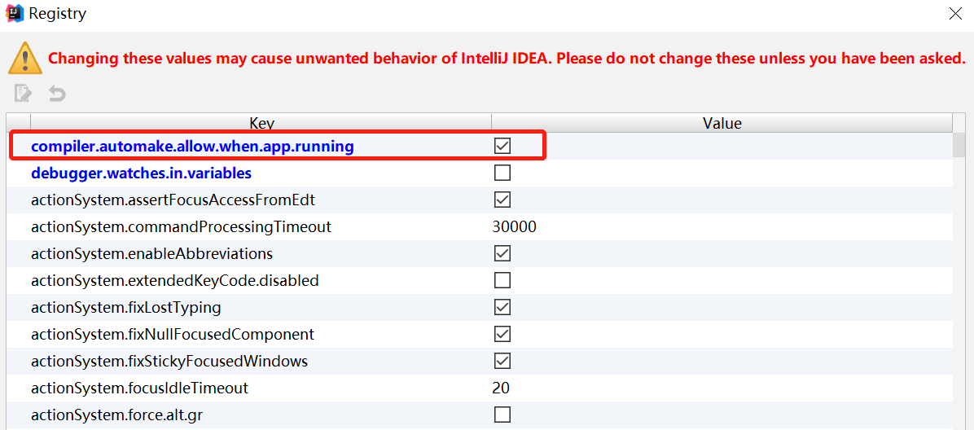Select commandProcessingTimeout value 30000
974x430 pixels.
(x=515, y=226)
